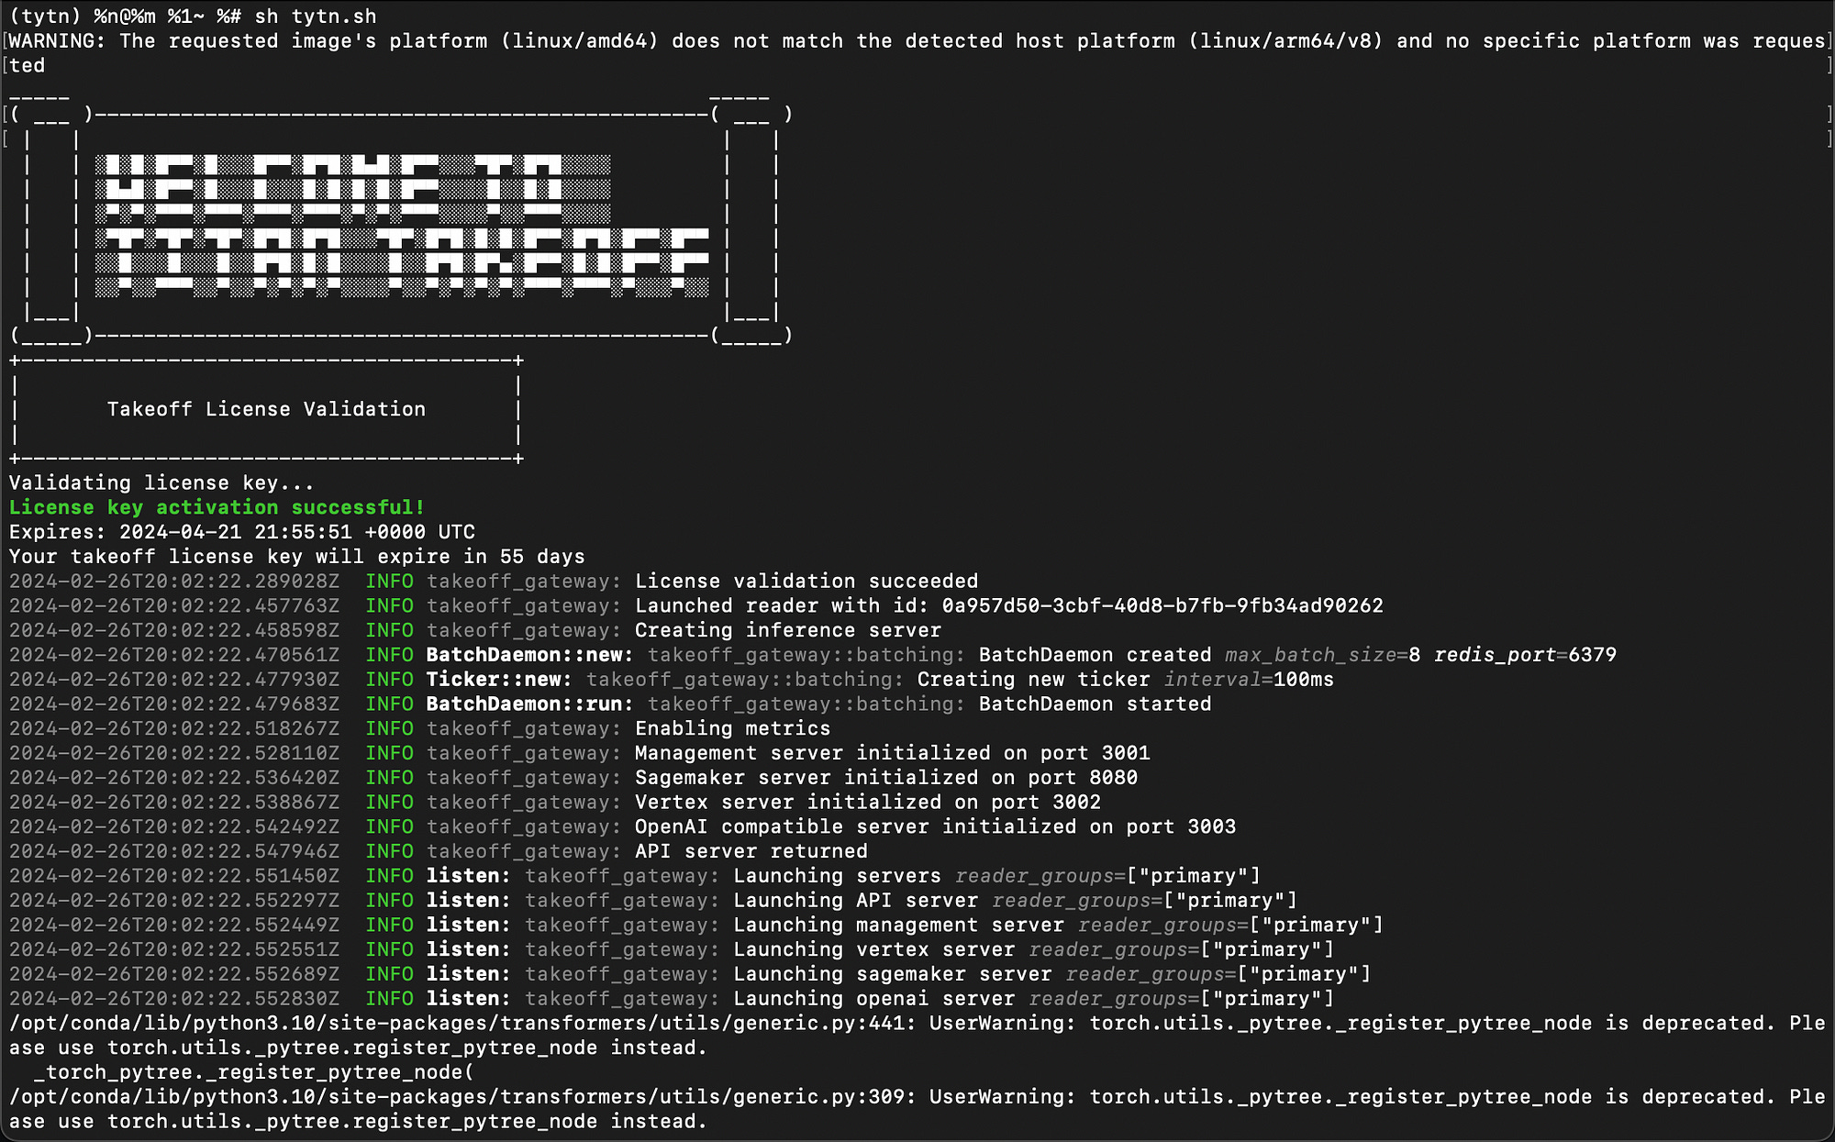Click the 'interval=100ms' ticker text

(1248, 680)
